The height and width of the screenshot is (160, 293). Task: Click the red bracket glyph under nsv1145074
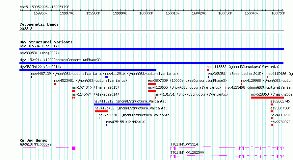(x=74, y=98)
